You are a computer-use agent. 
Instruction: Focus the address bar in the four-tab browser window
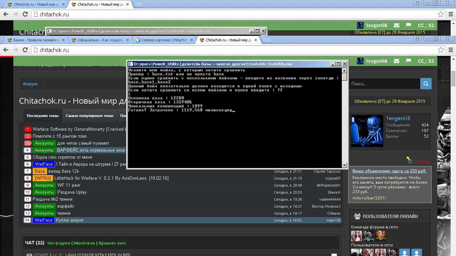(234, 50)
